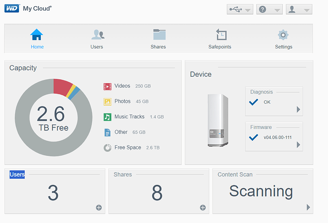
Task: Switch to the Shares tab
Action: pyautogui.click(x=158, y=39)
